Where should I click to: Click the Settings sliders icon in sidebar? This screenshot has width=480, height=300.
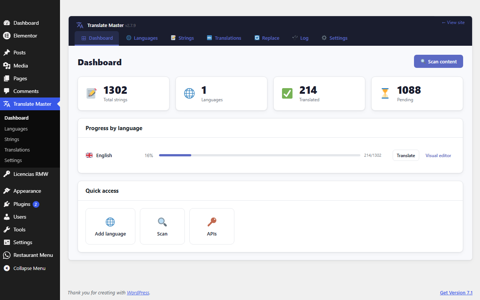[x=7, y=242]
